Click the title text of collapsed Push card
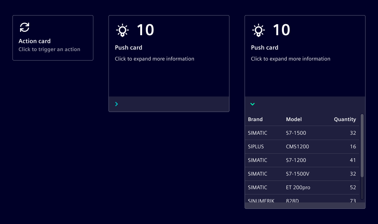The image size is (378, 224). pyautogui.click(x=129, y=48)
